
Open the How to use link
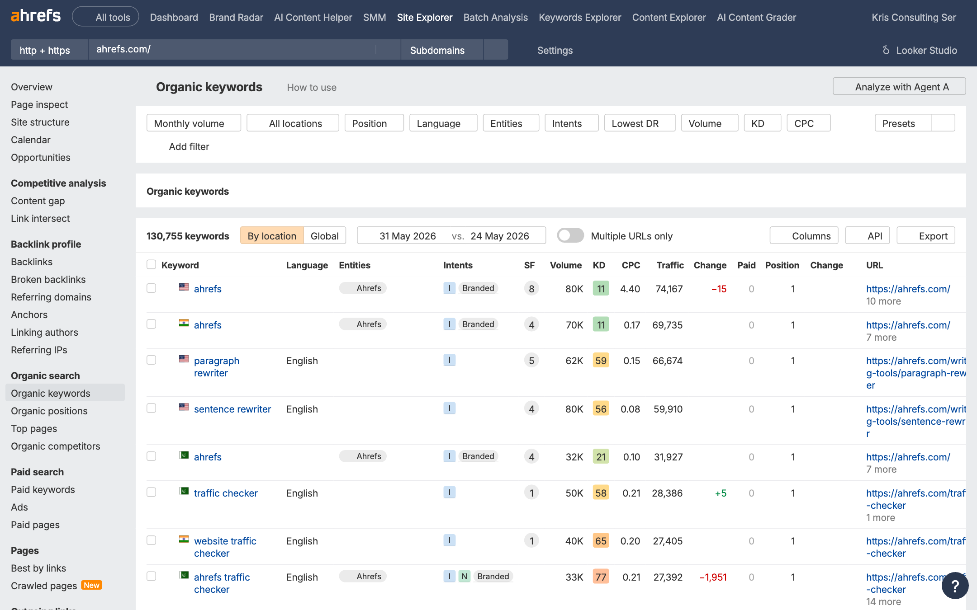[312, 87]
